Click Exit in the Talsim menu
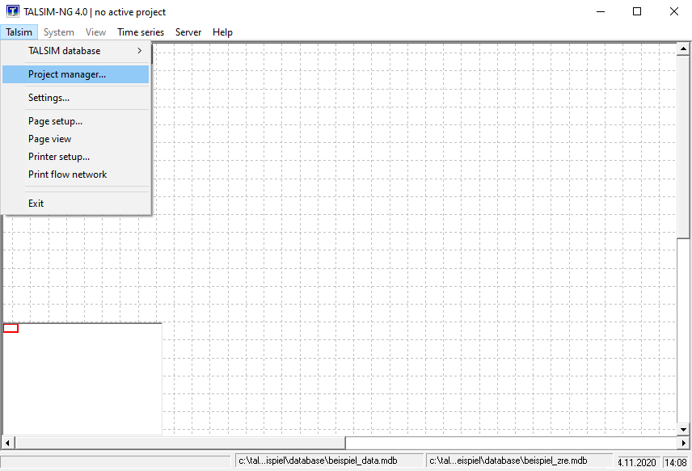The width and height of the screenshot is (692, 471). tap(76, 204)
